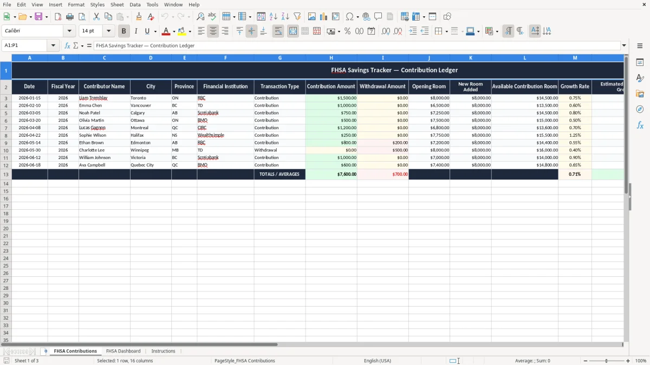Click the Print icon
650x365 pixels.
tap(70, 17)
